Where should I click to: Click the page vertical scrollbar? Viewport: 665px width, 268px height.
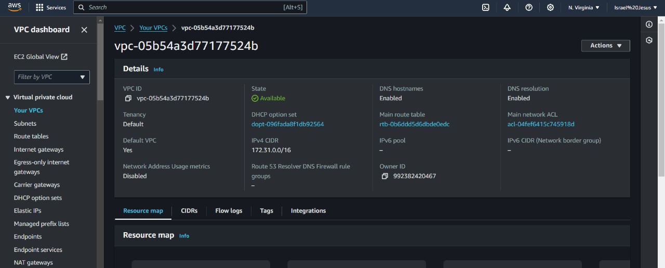pos(661,99)
